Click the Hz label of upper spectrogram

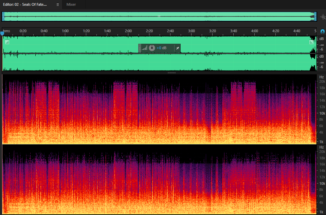[x=322, y=77]
